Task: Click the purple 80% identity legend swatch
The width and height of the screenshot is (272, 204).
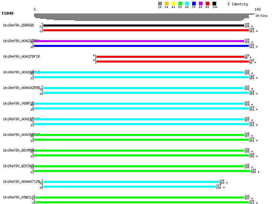Action: [x=201, y=4]
